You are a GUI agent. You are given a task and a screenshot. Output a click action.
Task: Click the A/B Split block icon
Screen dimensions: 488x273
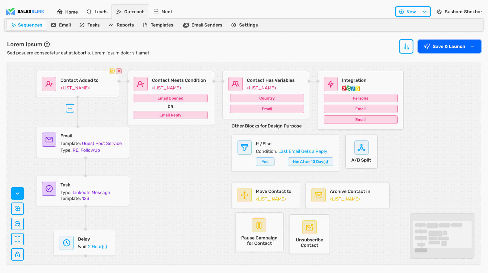pyautogui.click(x=361, y=147)
